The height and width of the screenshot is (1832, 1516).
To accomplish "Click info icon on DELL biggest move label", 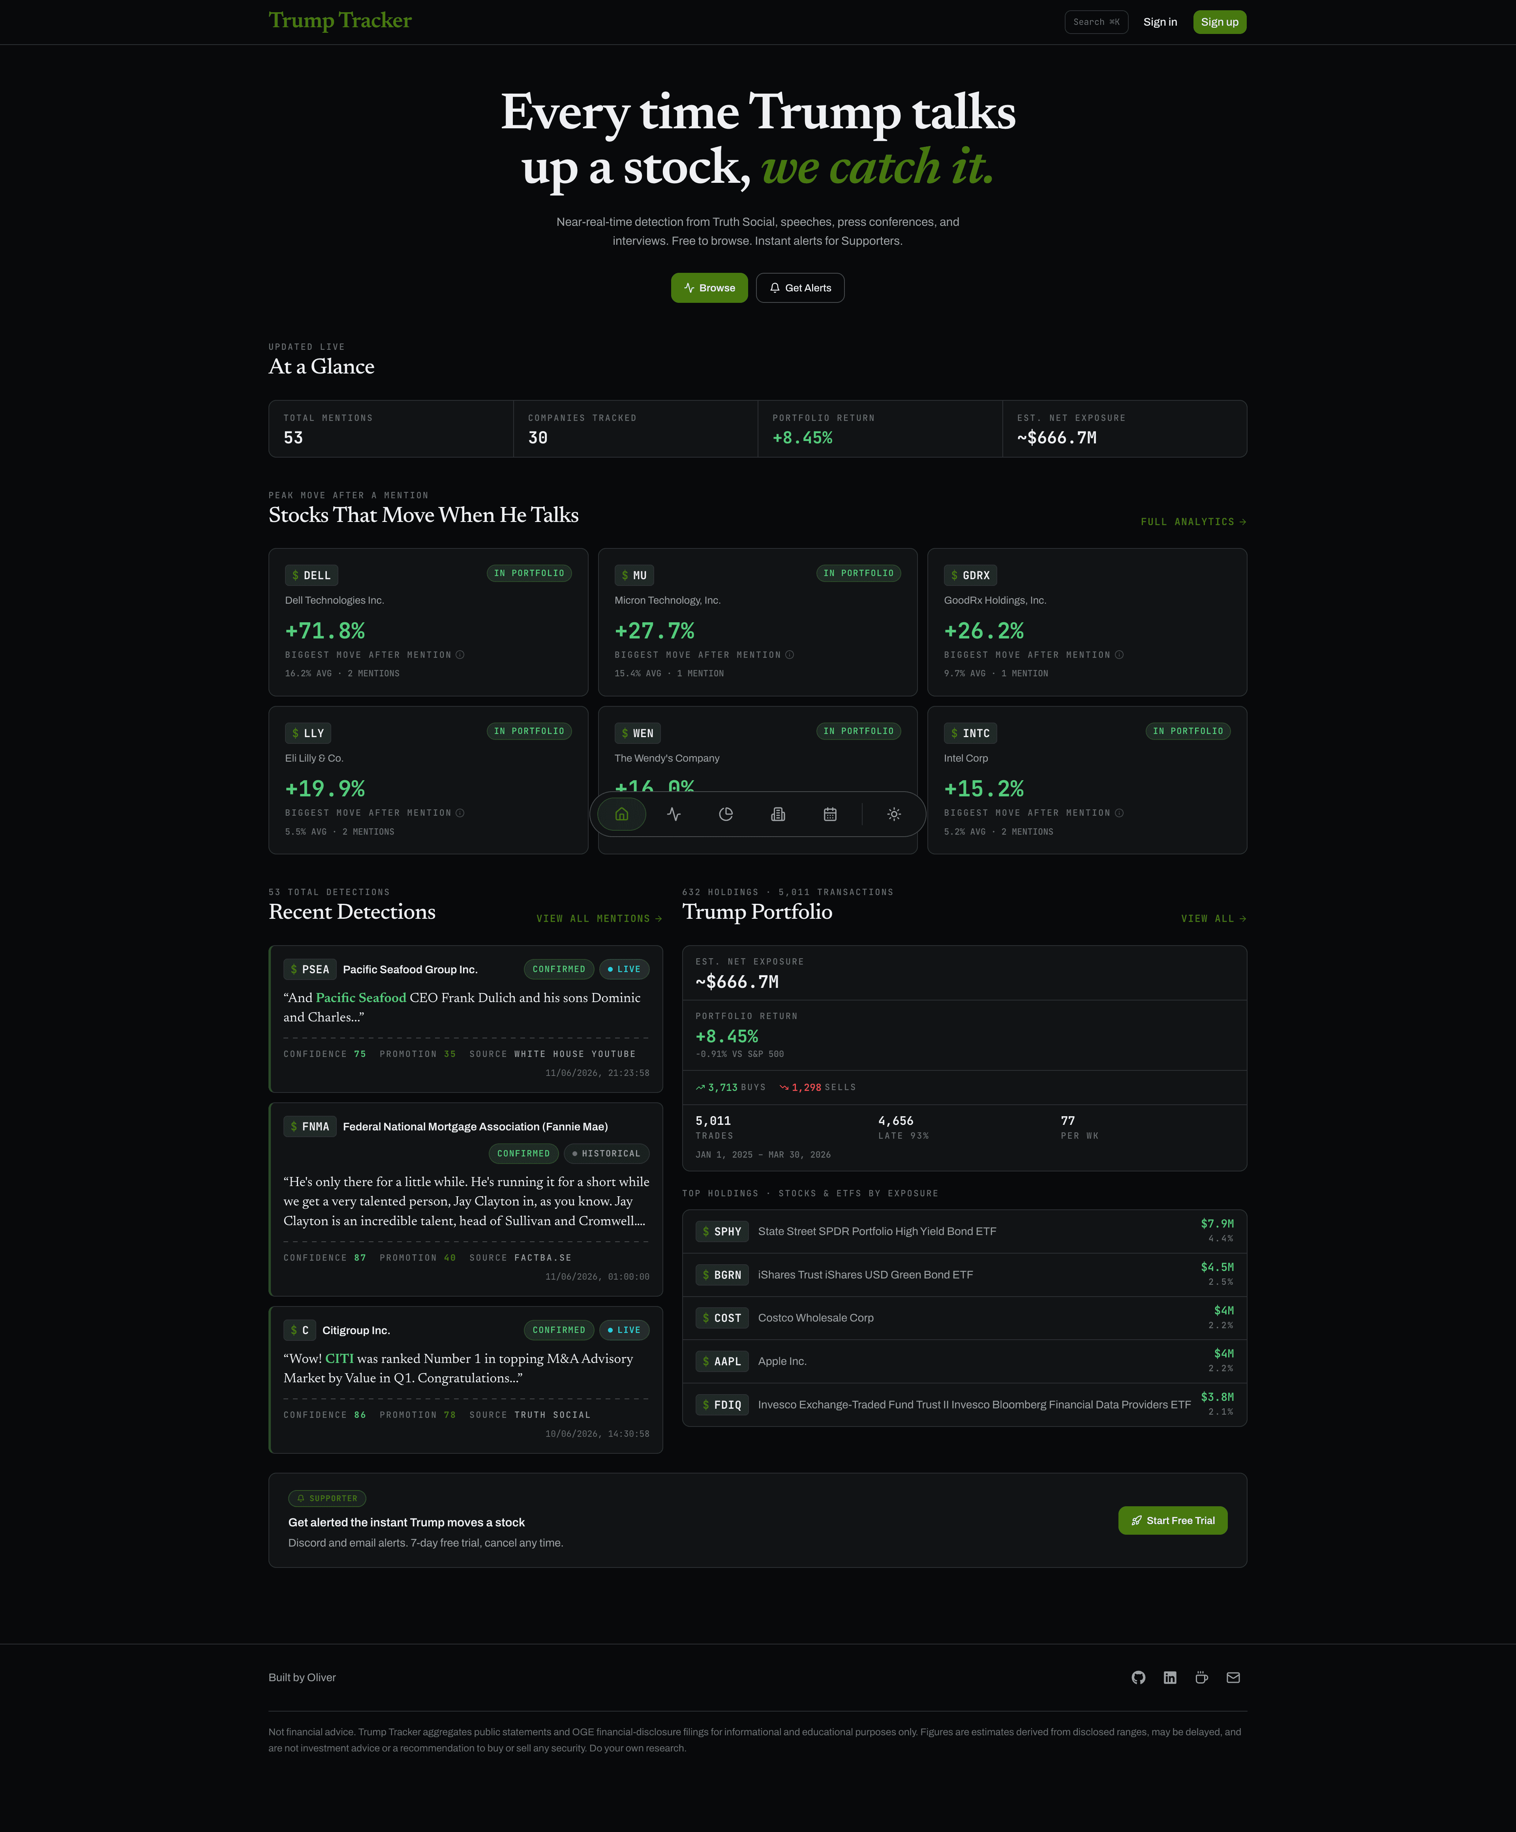I will point(460,655).
